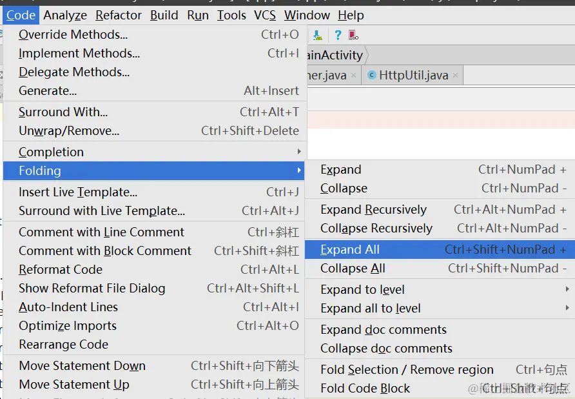The height and width of the screenshot is (399, 575).
Task: Open Show Reformat File Dialog
Action: 155,289
